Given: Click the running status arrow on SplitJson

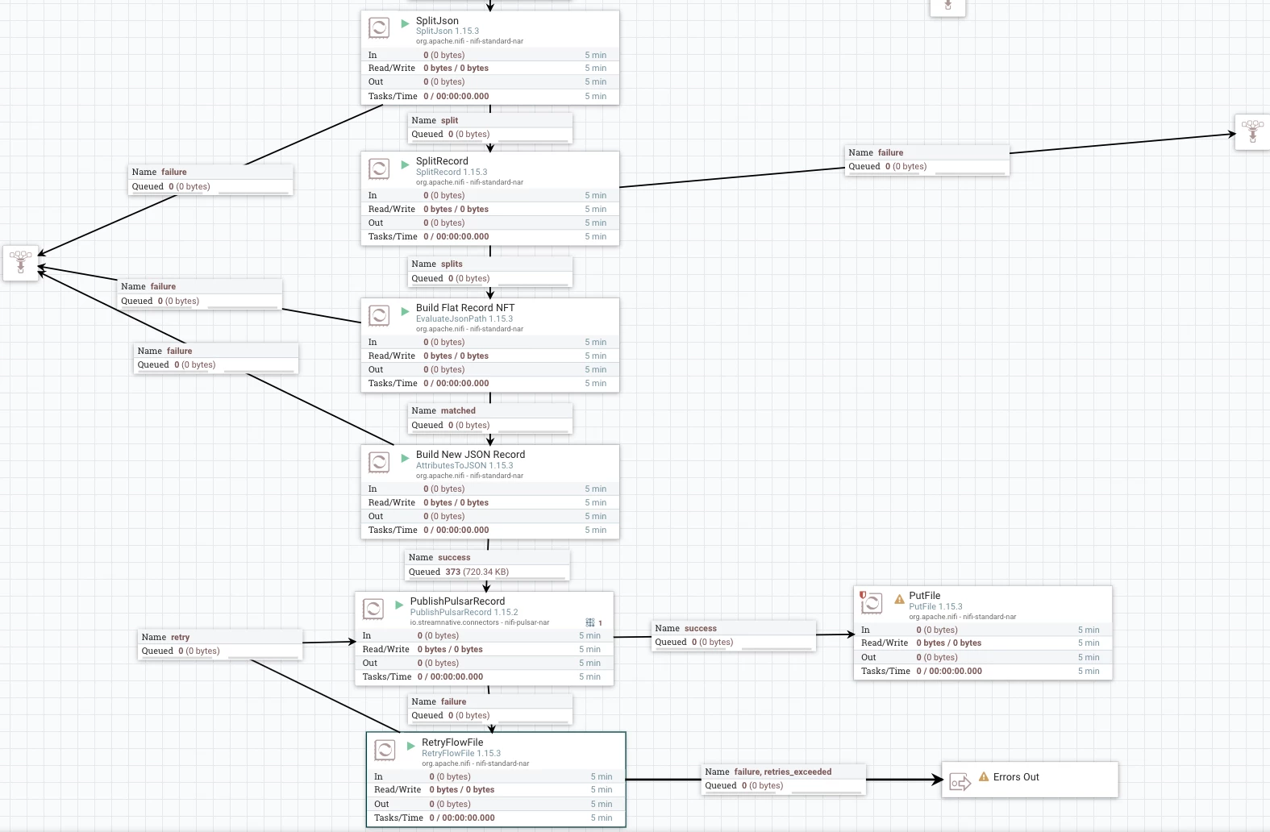Looking at the screenshot, I should 406,23.
